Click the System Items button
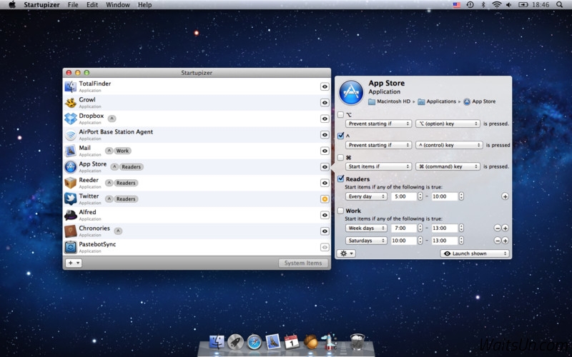Screen dimensions: 572x357 pos(303,263)
